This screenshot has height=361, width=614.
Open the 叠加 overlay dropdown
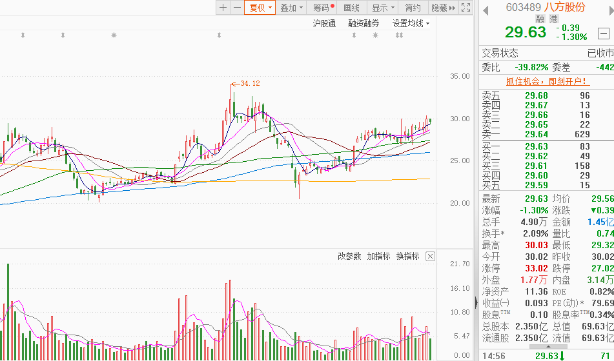[292, 8]
